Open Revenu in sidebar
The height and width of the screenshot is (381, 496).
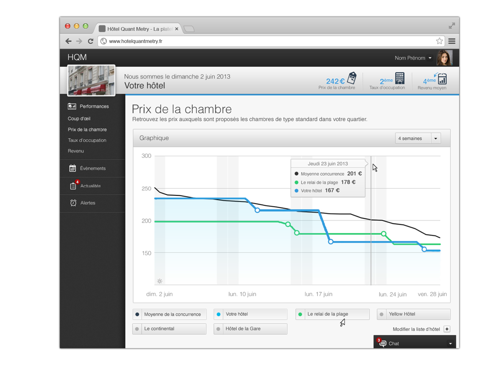pos(76,151)
